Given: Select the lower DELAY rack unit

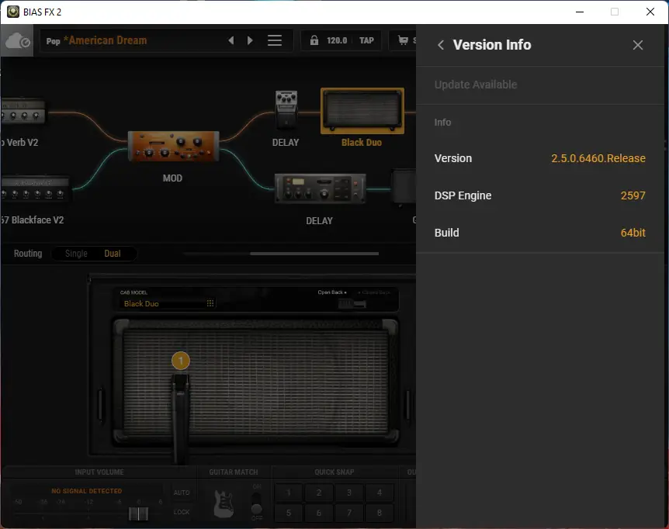Looking at the screenshot, I should click(x=320, y=188).
